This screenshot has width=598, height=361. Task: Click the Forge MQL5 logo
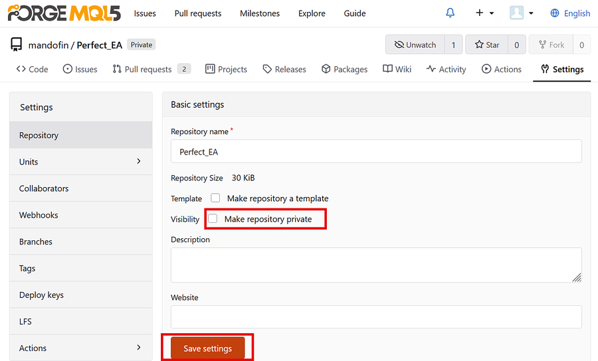pos(64,13)
